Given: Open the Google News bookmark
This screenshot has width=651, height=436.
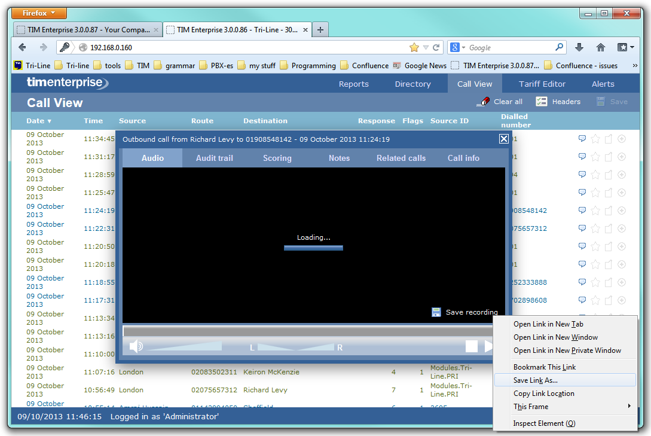Looking at the screenshot, I should pyautogui.click(x=420, y=66).
